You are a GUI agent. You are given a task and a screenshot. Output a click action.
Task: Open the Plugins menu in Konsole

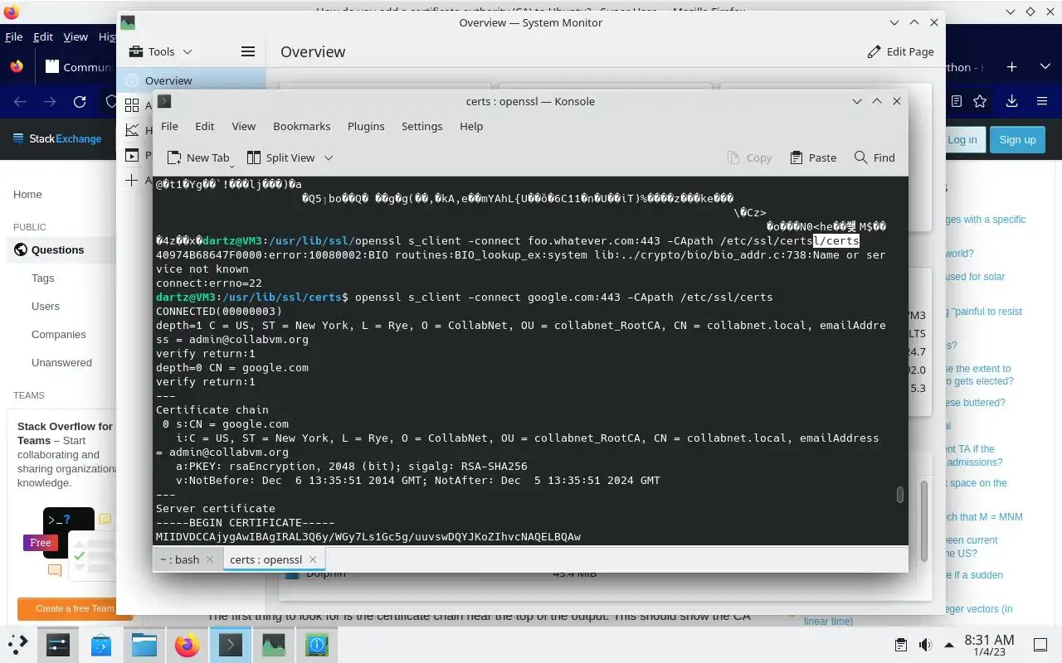366,126
